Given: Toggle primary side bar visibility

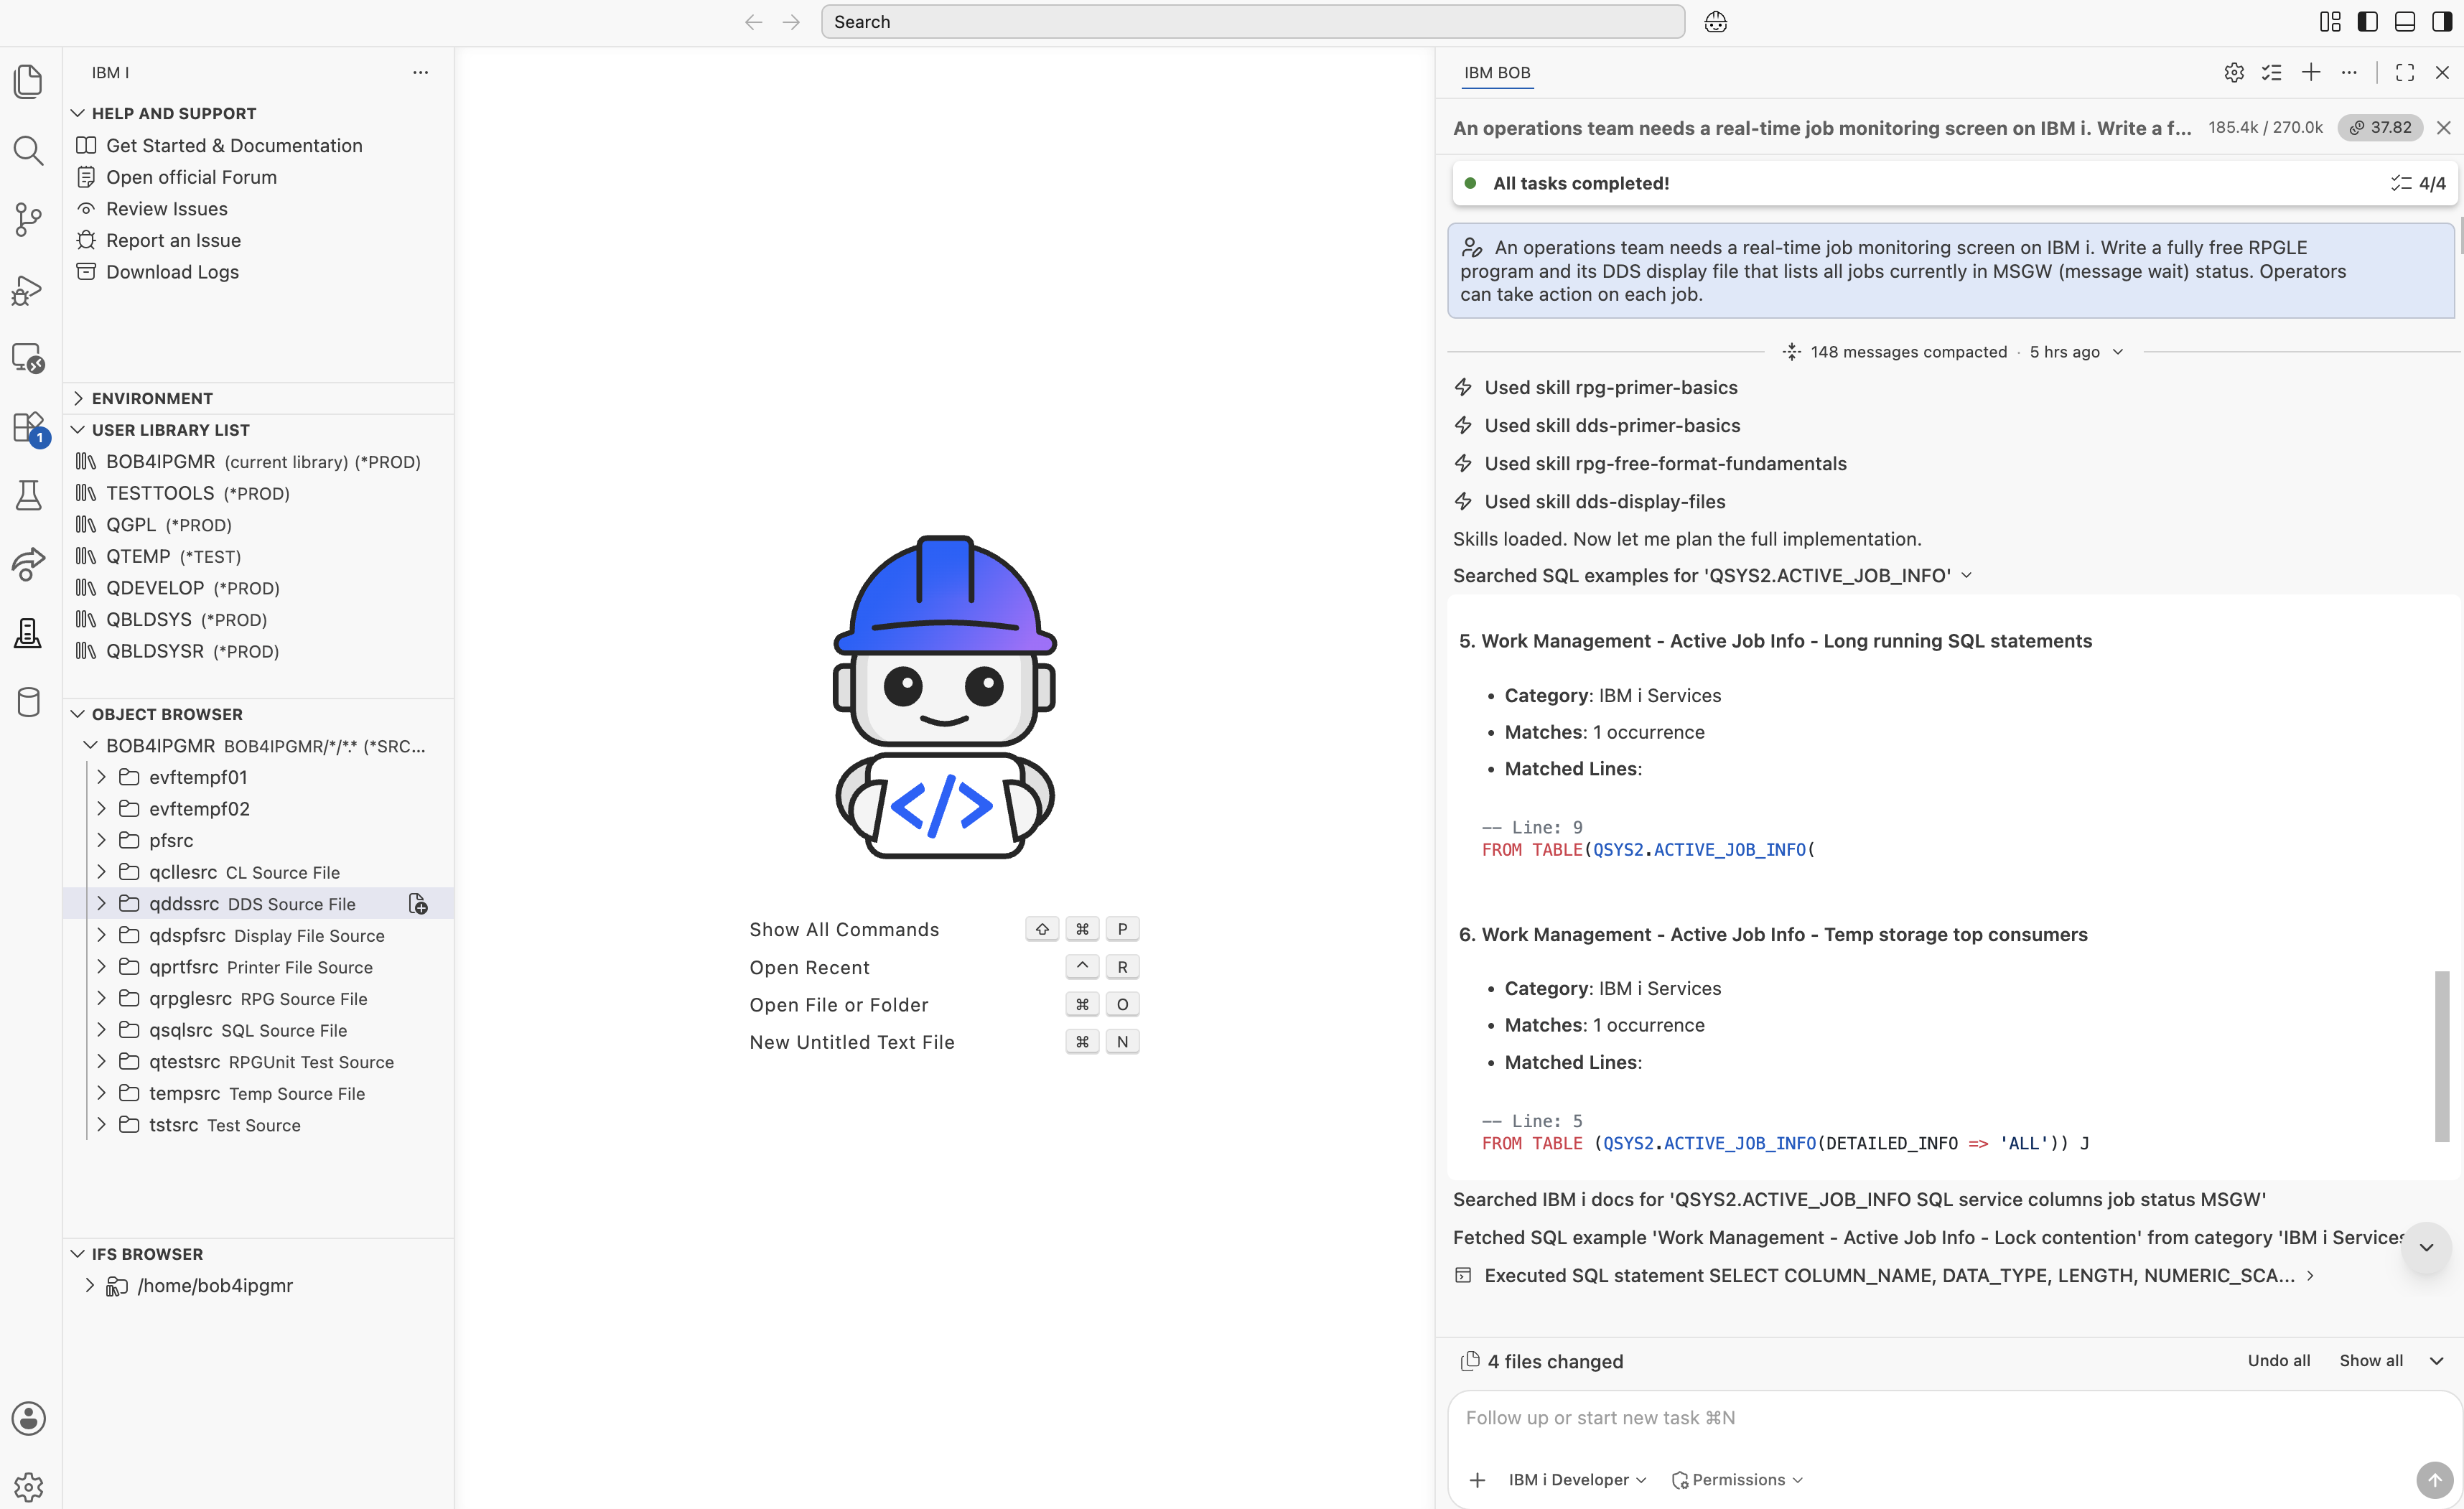Looking at the screenshot, I should (2367, 22).
